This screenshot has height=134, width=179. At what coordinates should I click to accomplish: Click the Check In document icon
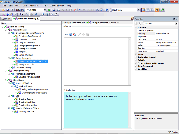[43, 14]
